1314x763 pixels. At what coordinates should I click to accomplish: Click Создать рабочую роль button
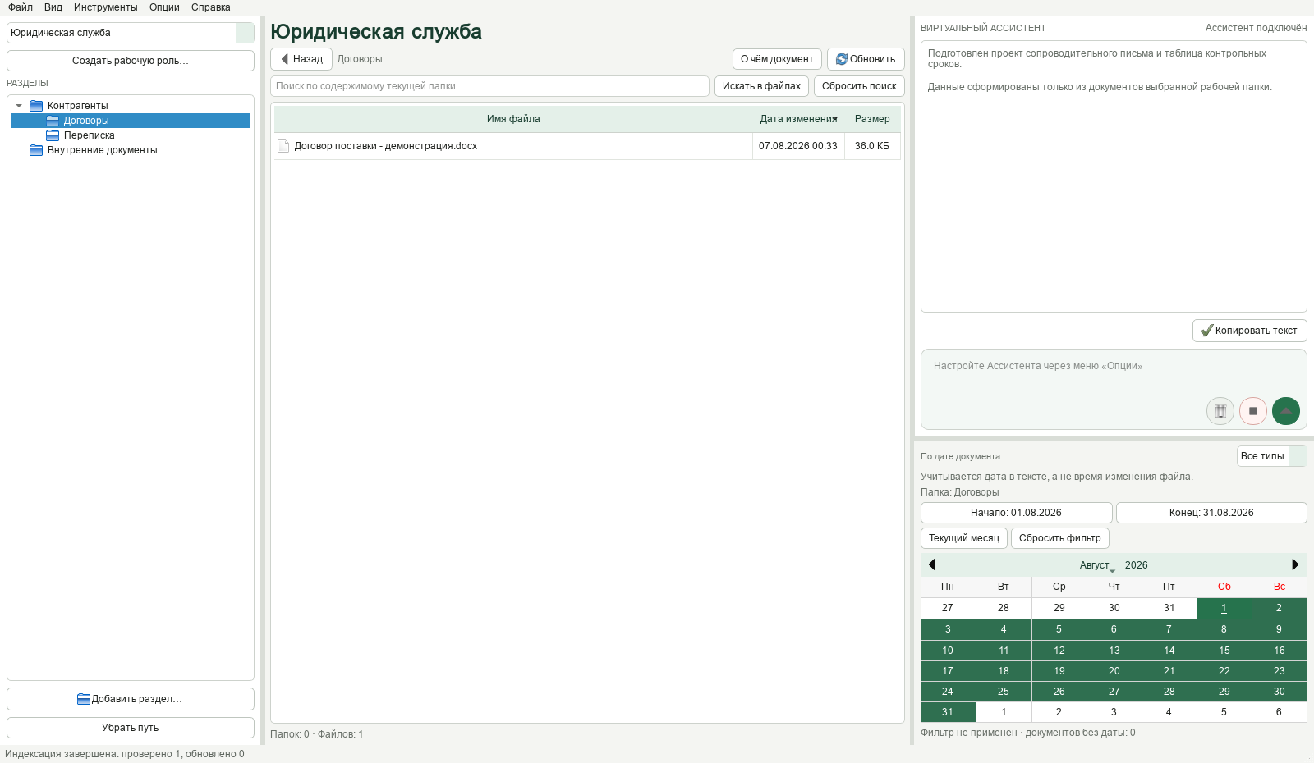[131, 61]
